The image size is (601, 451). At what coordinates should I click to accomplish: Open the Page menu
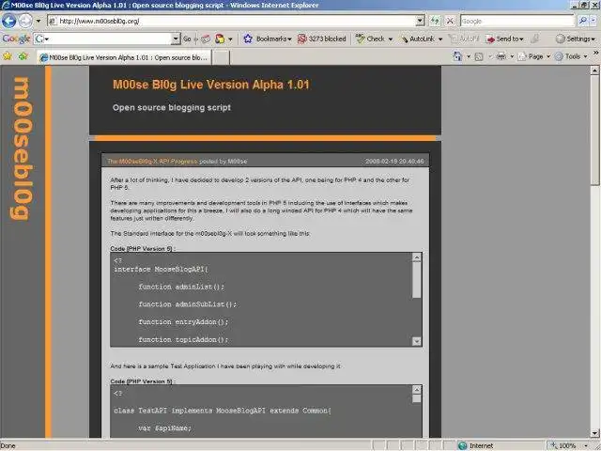[534, 56]
